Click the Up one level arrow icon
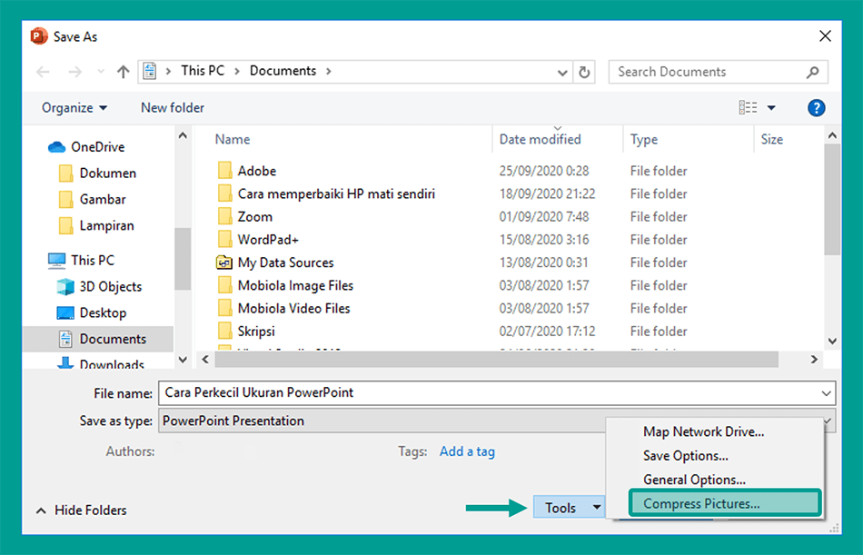The image size is (863, 555). coord(123,72)
